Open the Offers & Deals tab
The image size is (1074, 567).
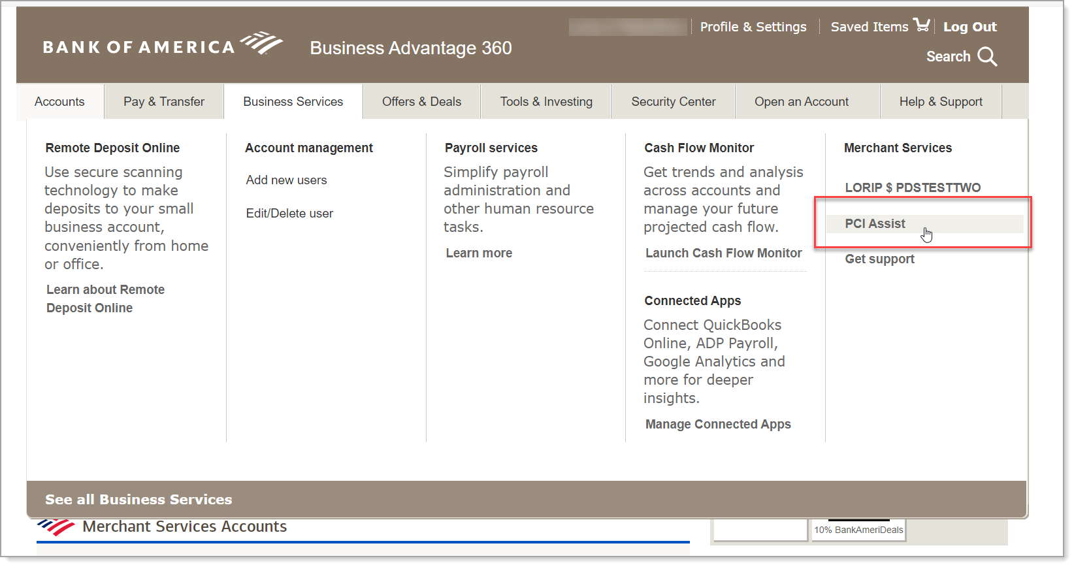421,101
